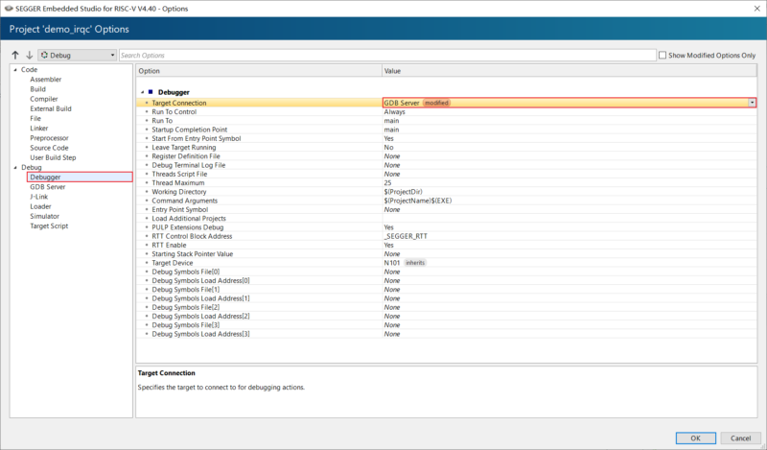Image resolution: width=767 pixels, height=450 pixels.
Task: Click the down arrow navigation icon
Action: (29, 56)
